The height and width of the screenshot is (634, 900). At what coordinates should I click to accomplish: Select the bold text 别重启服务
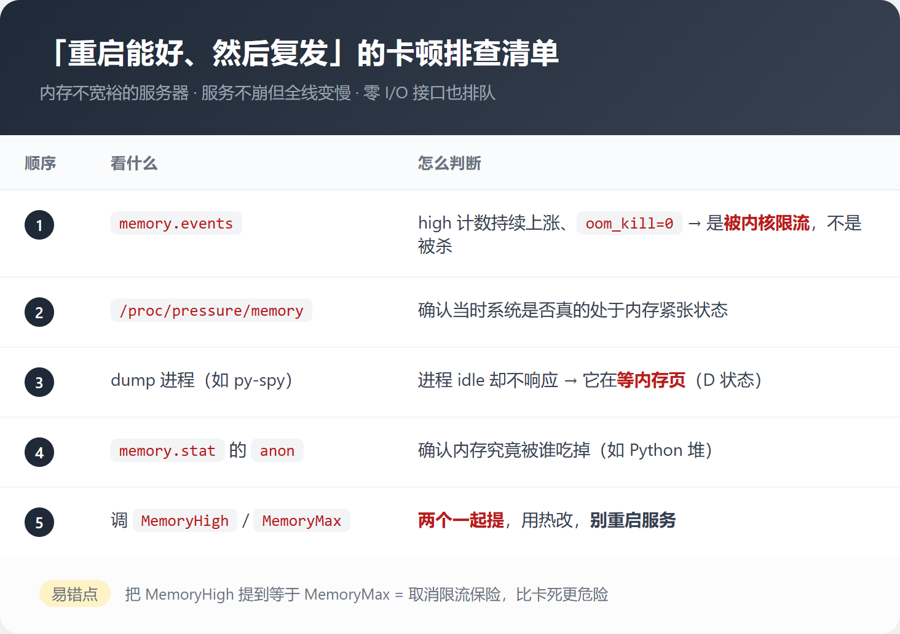633,520
